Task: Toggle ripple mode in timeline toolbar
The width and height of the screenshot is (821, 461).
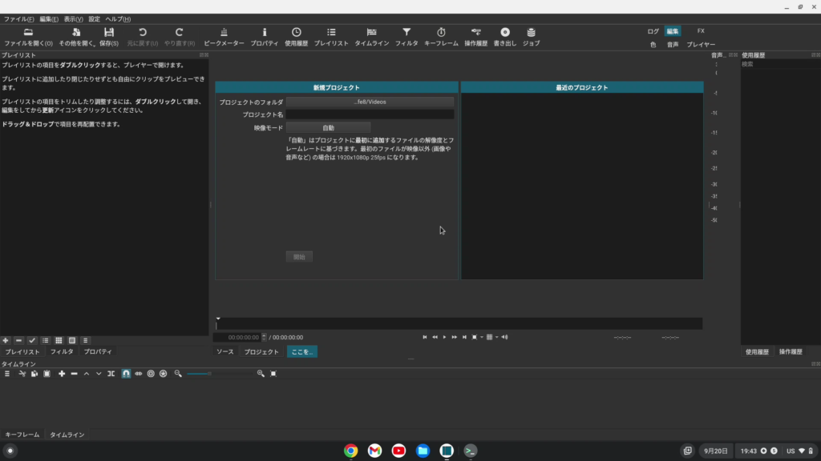Action: pyautogui.click(x=151, y=374)
